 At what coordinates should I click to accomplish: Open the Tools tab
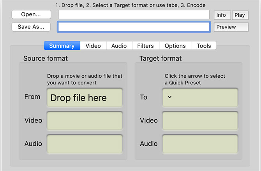204,45
